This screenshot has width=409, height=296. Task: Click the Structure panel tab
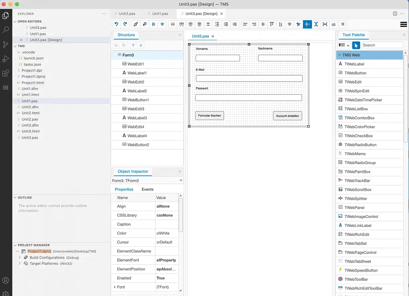[126, 35]
